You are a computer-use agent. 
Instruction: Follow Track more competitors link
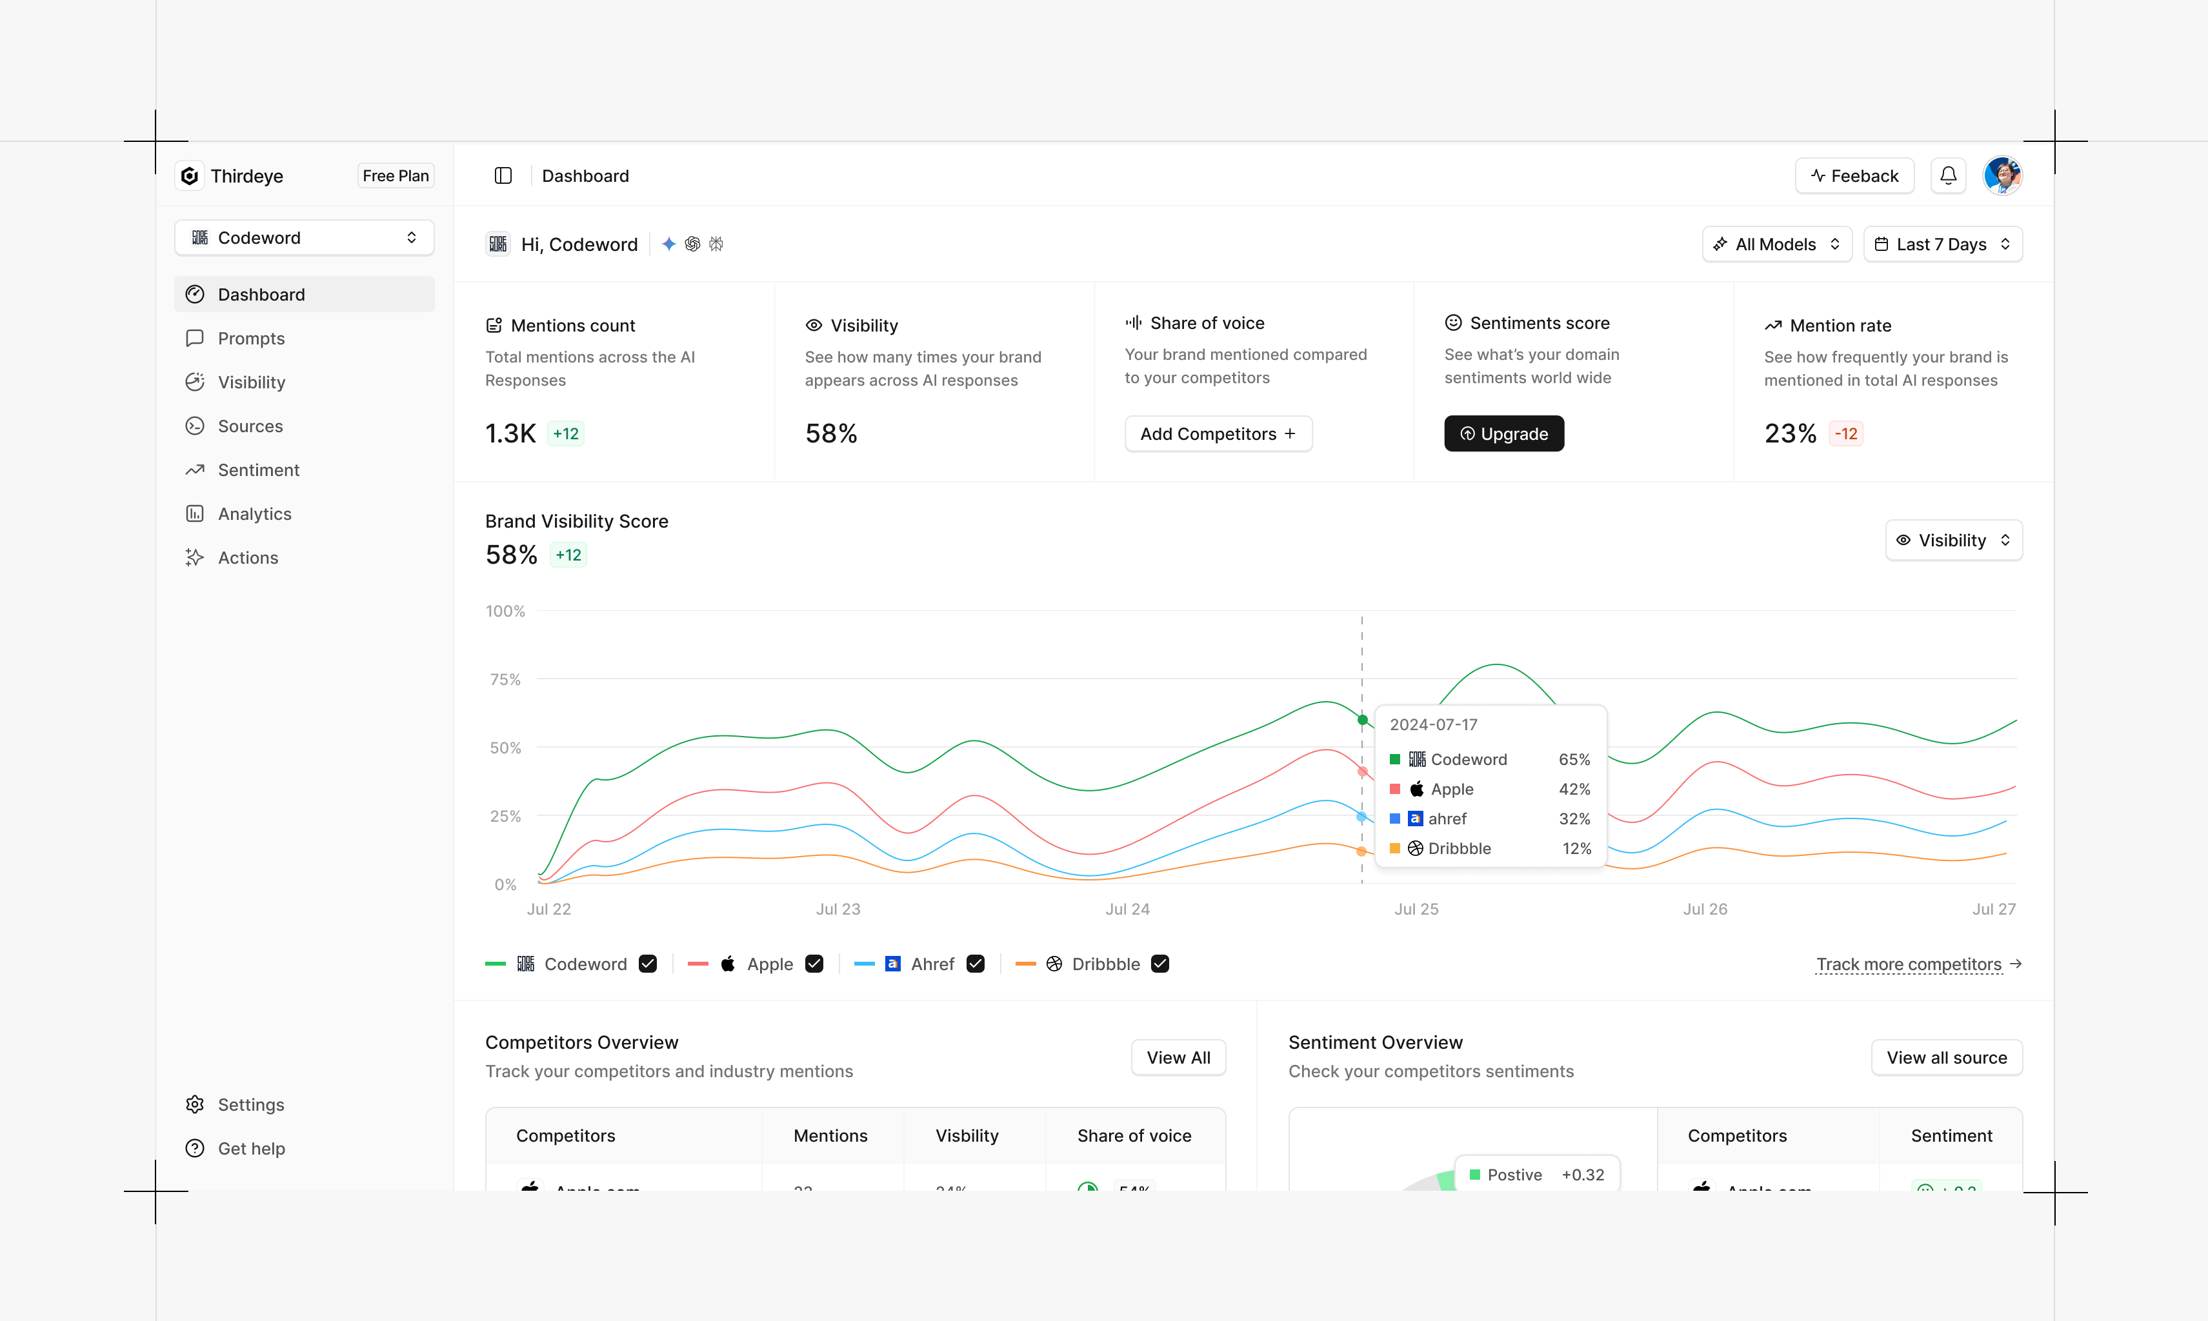pyautogui.click(x=1908, y=964)
